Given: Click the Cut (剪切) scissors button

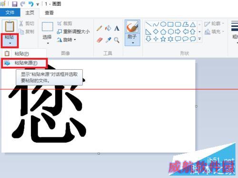Looking at the screenshot, I should tap(27, 23).
